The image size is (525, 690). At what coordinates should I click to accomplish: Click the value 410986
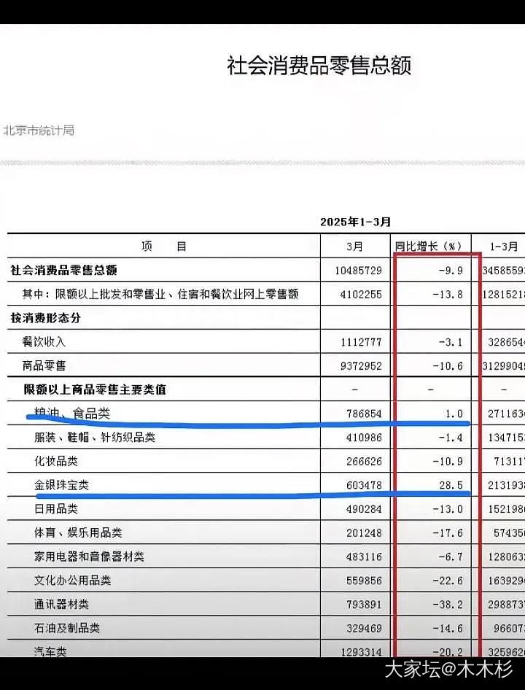point(364,438)
